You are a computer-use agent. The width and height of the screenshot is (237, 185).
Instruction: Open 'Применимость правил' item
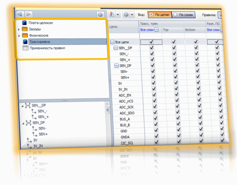click(47, 48)
